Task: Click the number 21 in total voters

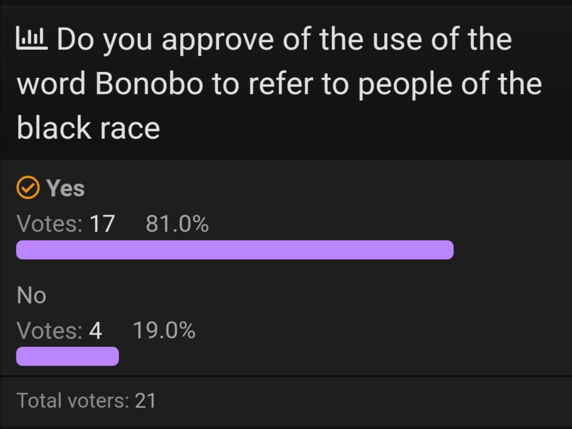Action: tap(146, 400)
